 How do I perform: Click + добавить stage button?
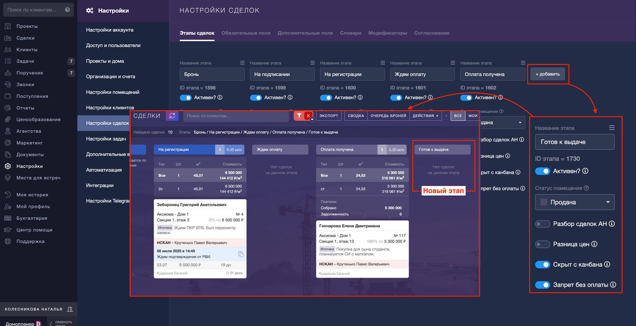pyautogui.click(x=548, y=74)
